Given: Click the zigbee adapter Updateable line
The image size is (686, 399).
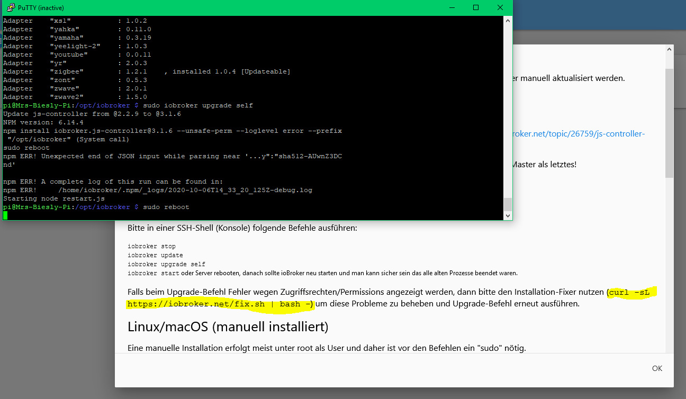Looking at the screenshot, I should click(147, 71).
